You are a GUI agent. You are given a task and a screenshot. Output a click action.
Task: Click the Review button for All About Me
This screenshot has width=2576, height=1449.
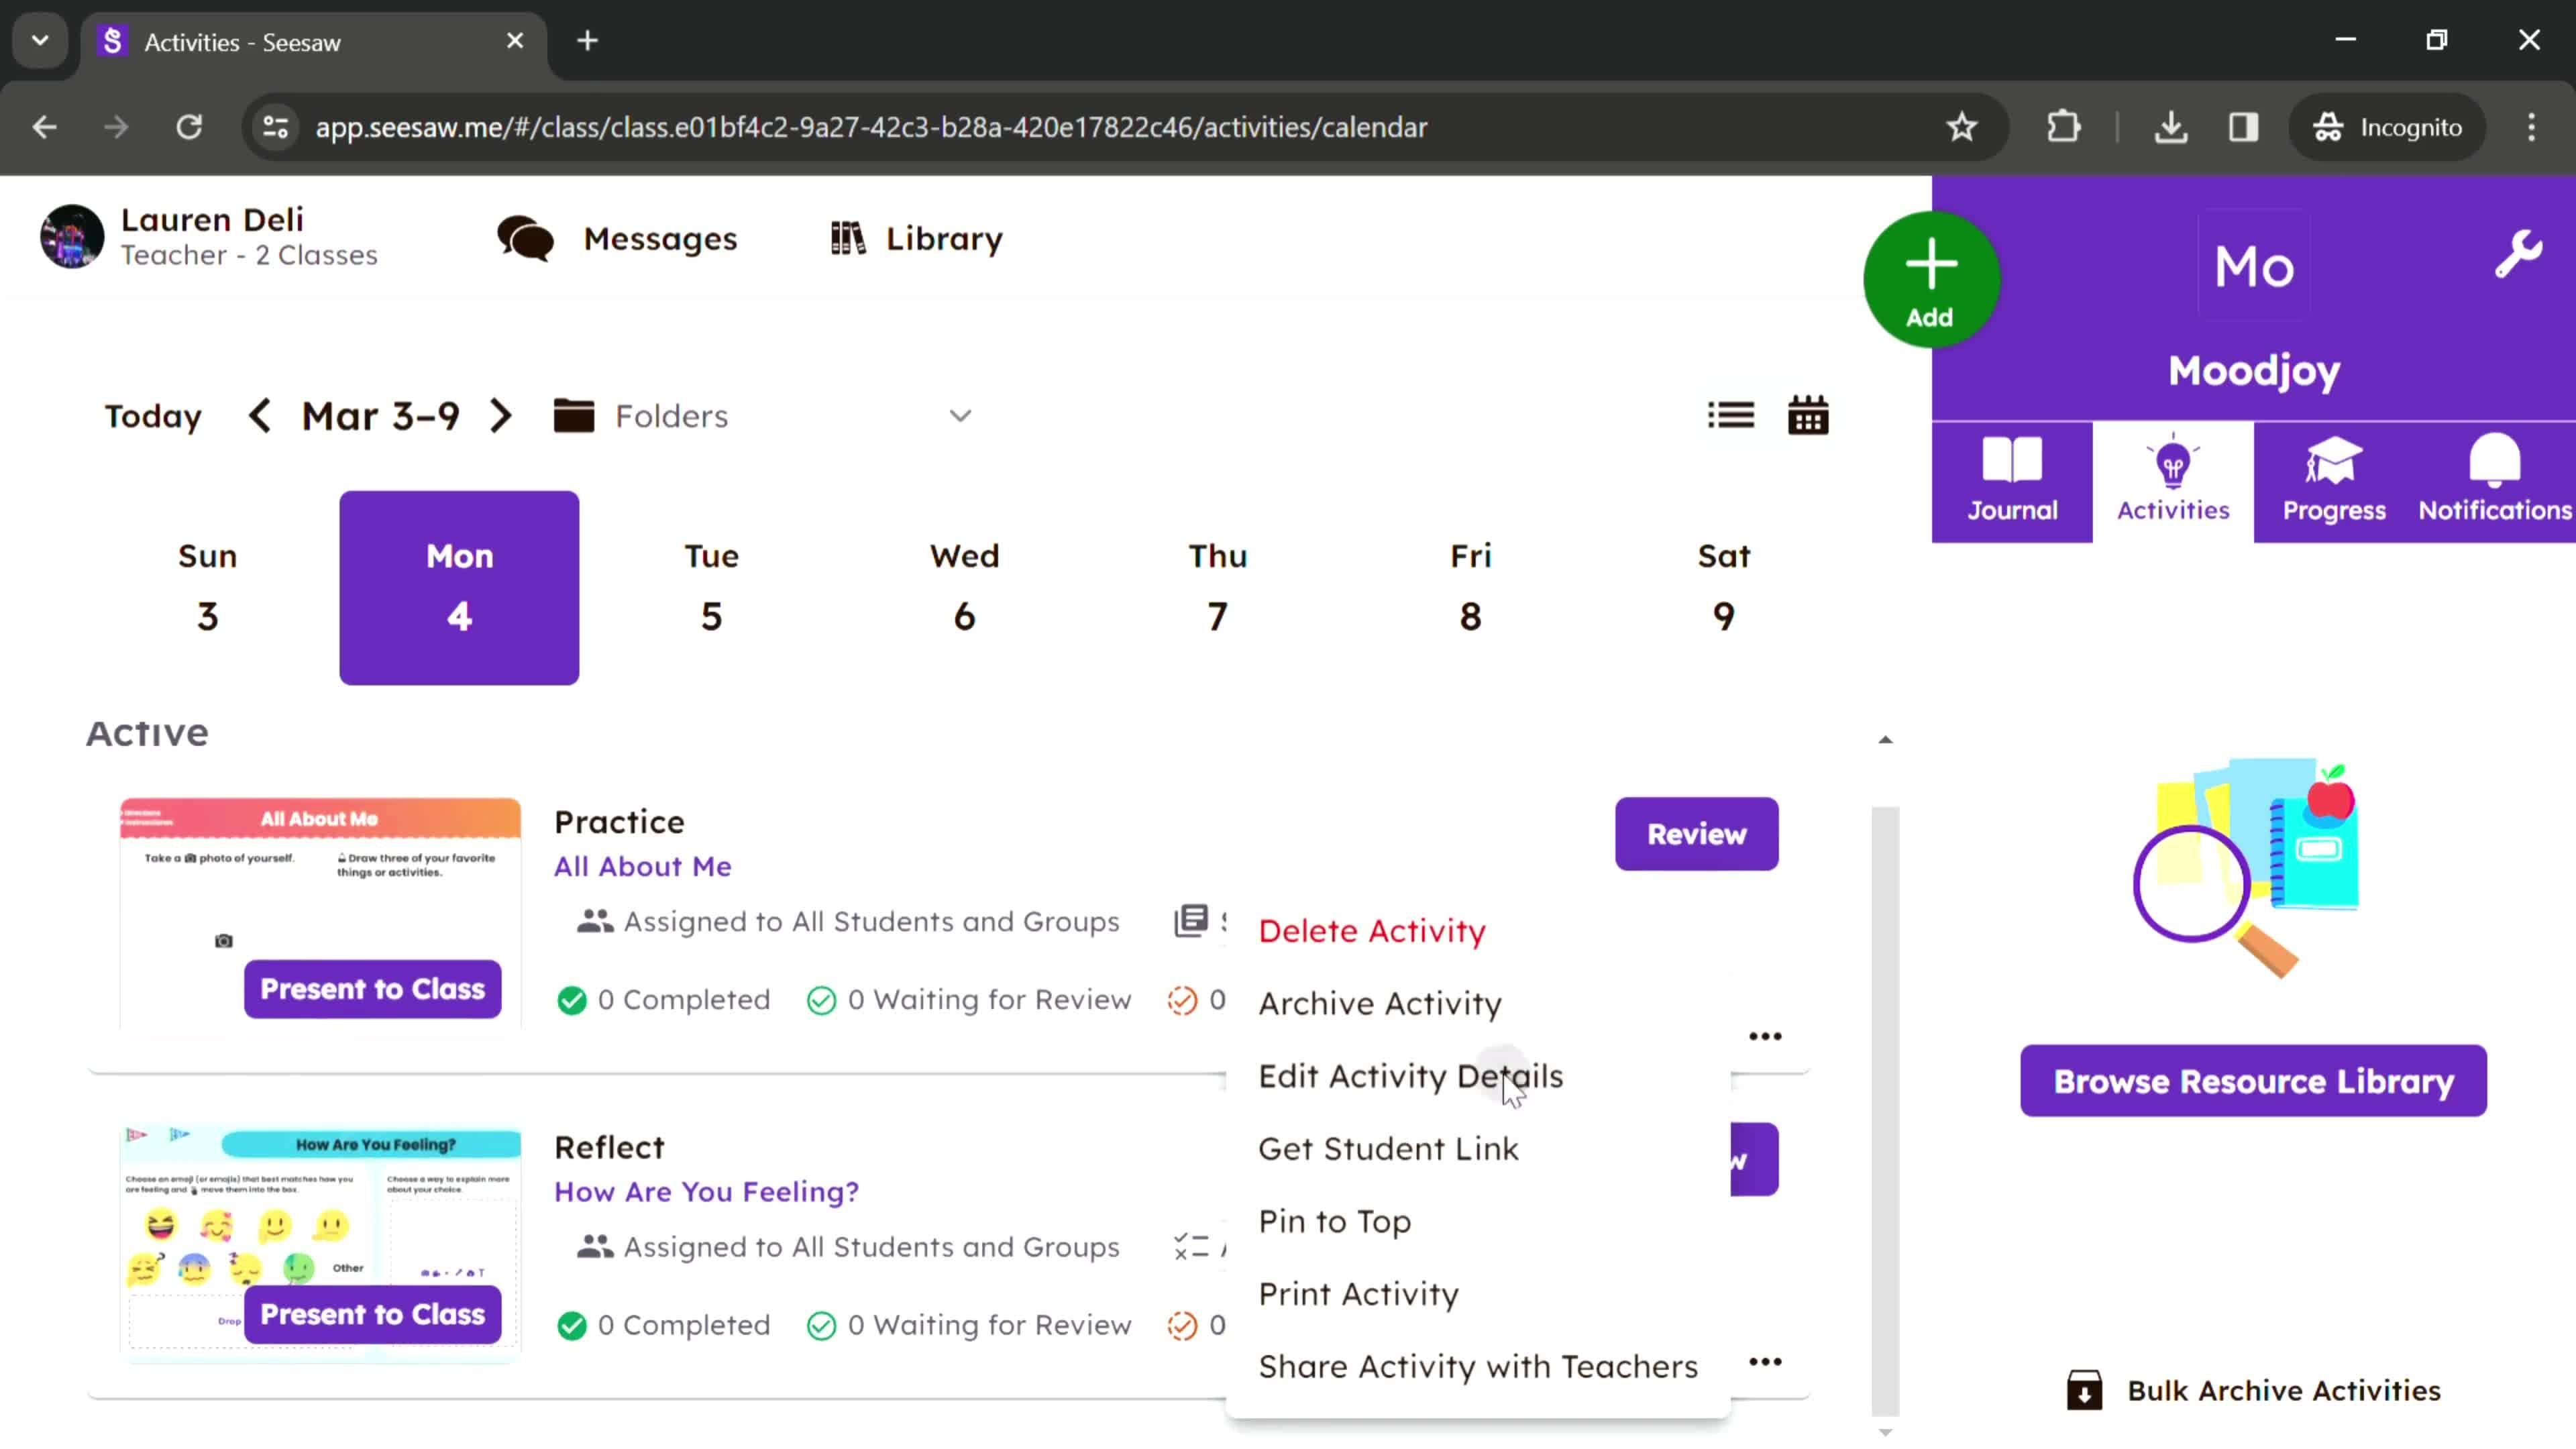tap(1693, 833)
